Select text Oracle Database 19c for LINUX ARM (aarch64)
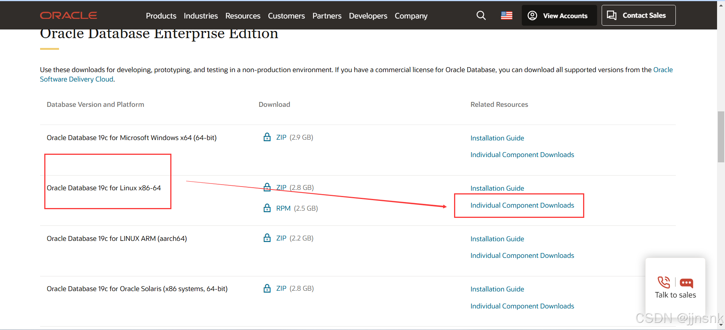725x330 pixels. coord(117,239)
